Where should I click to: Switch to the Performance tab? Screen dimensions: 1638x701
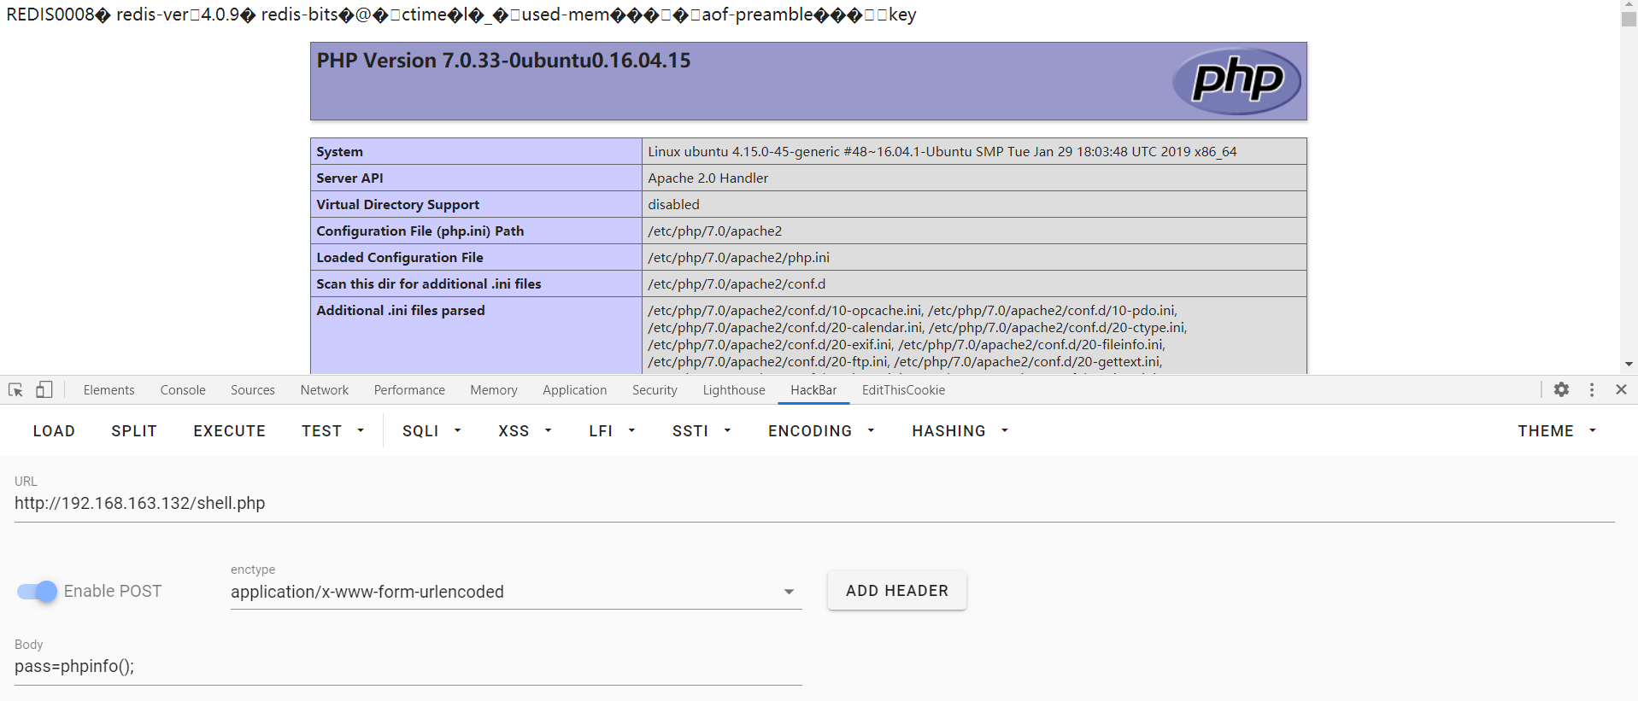409,390
